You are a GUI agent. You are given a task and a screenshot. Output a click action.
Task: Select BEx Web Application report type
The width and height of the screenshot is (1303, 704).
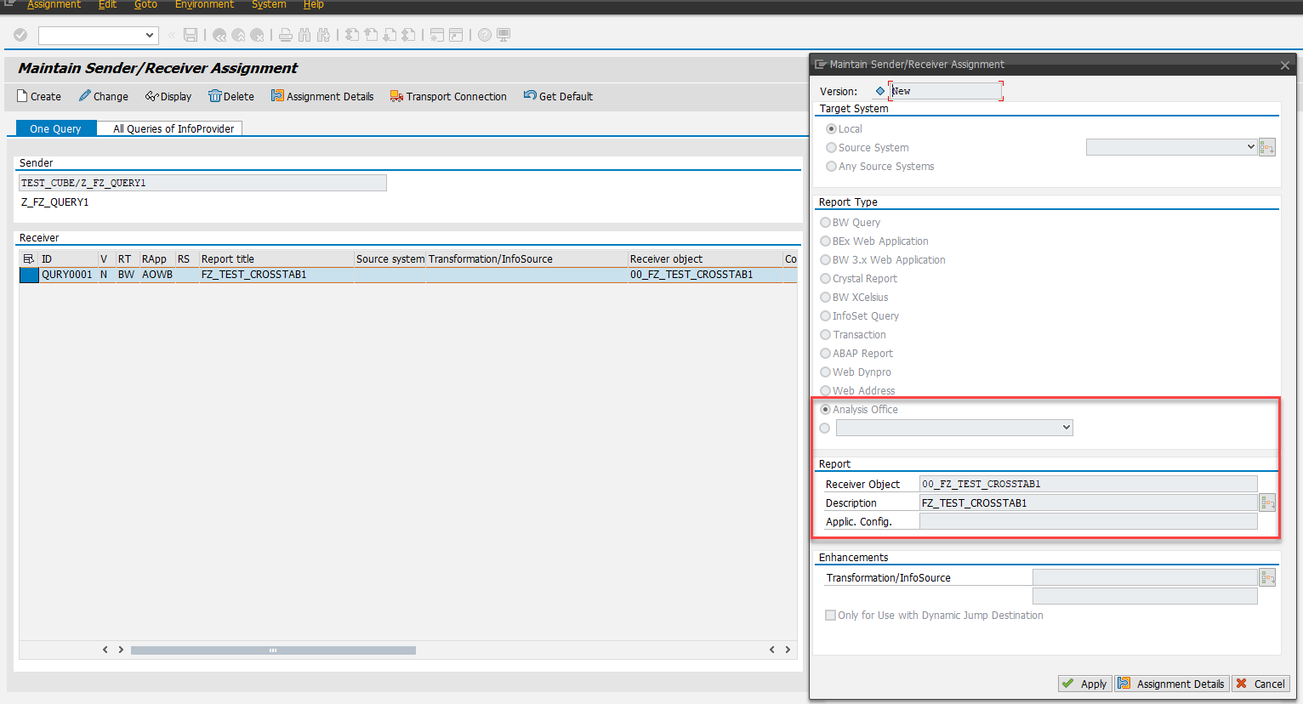[x=825, y=241]
